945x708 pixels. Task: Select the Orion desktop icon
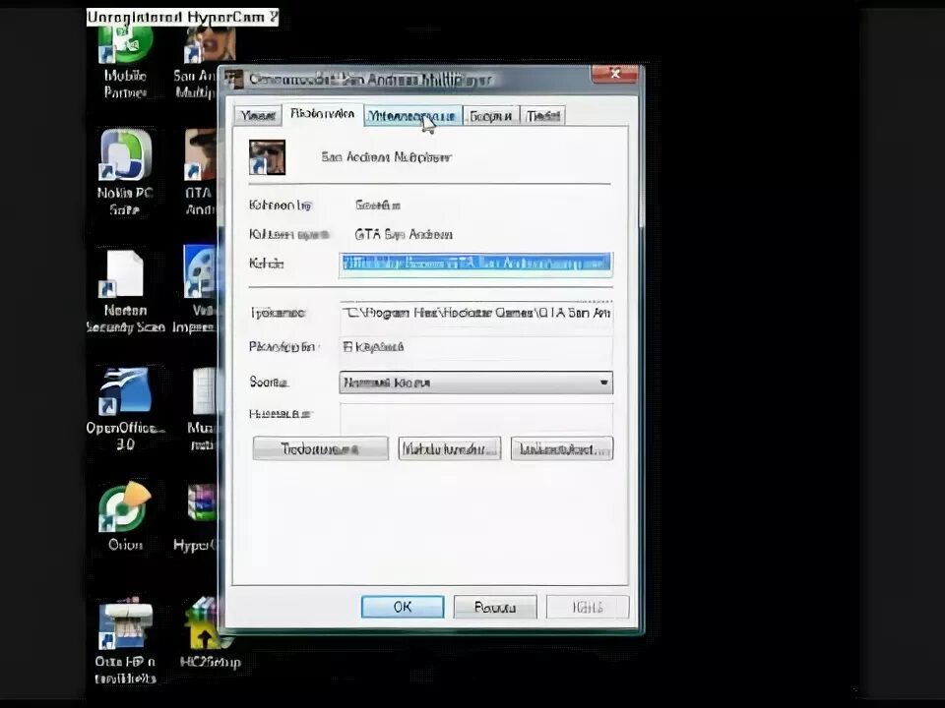125,516
